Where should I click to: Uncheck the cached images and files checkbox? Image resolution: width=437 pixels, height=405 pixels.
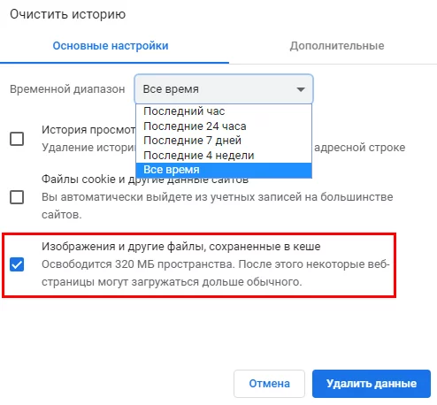point(17,264)
